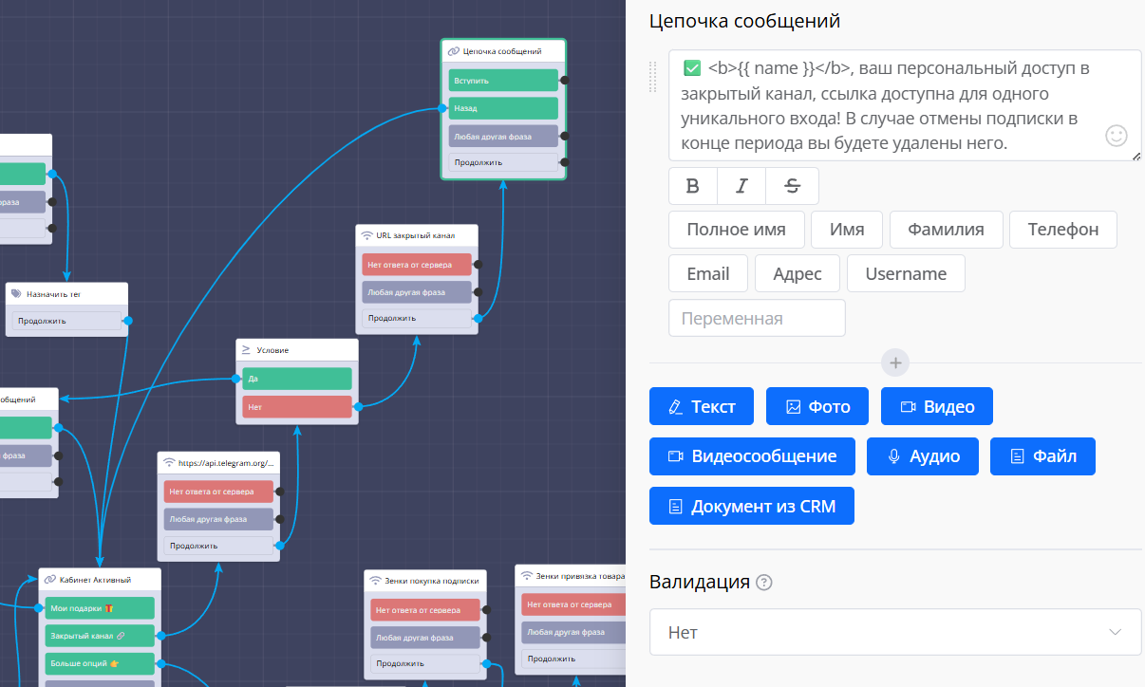Viewport: 1145px width, 687px height.
Task: Insert the Username variable
Action: coord(906,274)
